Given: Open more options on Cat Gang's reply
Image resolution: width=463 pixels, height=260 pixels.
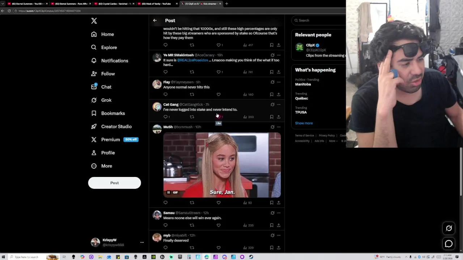Looking at the screenshot, I should click(279, 104).
